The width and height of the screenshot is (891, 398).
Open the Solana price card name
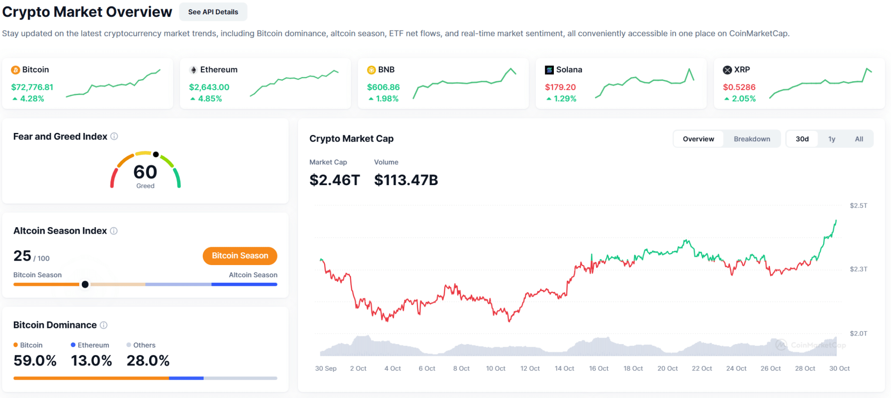tap(569, 70)
